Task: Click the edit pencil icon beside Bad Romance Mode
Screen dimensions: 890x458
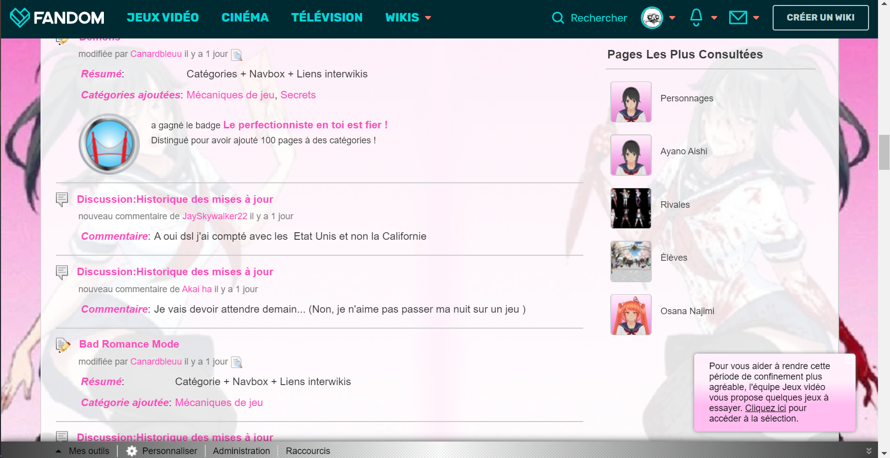Action: point(63,345)
